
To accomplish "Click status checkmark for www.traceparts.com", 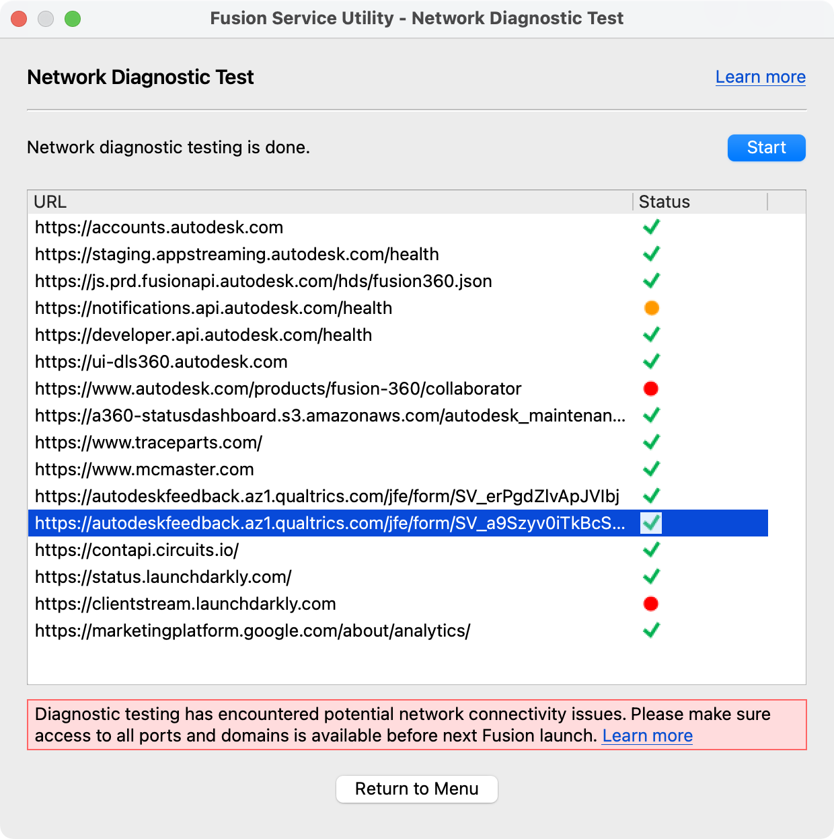I will tap(651, 442).
